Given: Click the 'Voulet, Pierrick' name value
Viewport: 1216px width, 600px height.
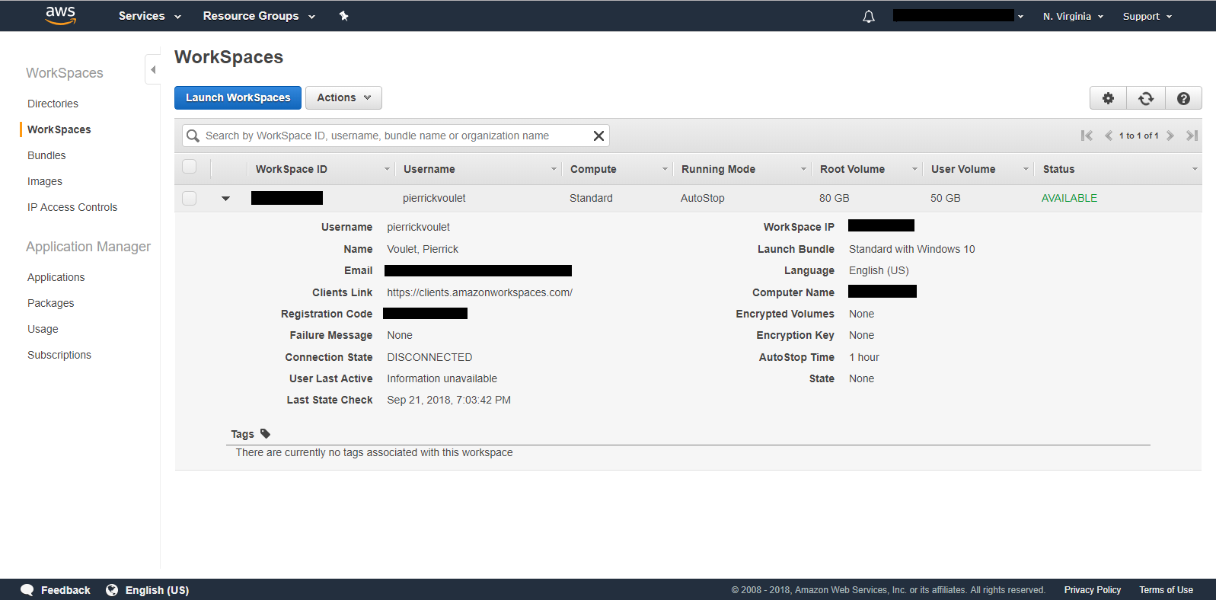Looking at the screenshot, I should click(423, 249).
